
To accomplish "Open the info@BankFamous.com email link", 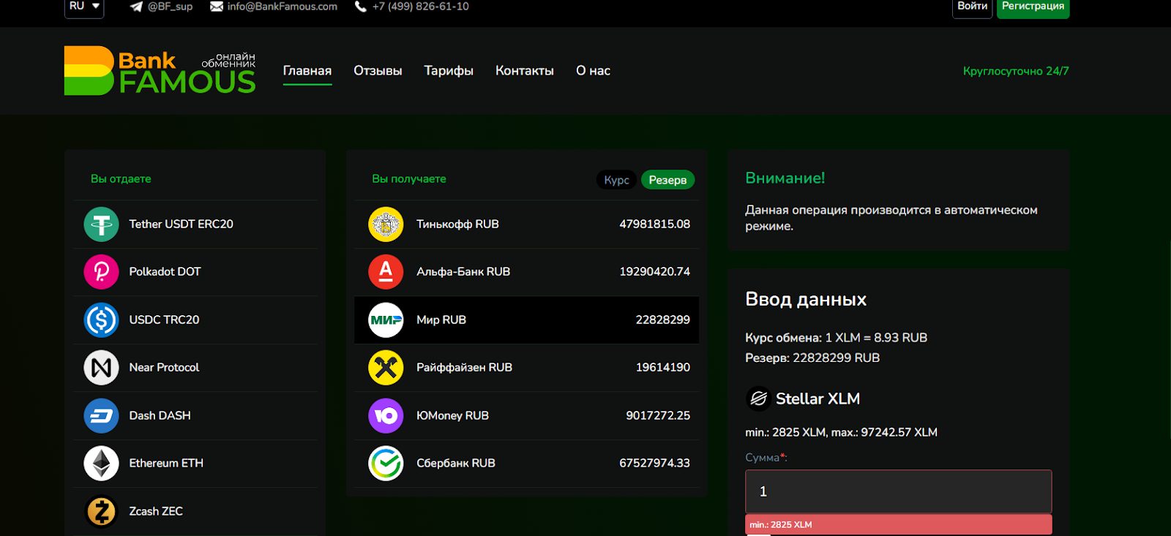I will 282,7.
